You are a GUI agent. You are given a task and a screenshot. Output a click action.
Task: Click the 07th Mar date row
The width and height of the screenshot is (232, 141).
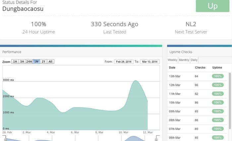(197, 129)
